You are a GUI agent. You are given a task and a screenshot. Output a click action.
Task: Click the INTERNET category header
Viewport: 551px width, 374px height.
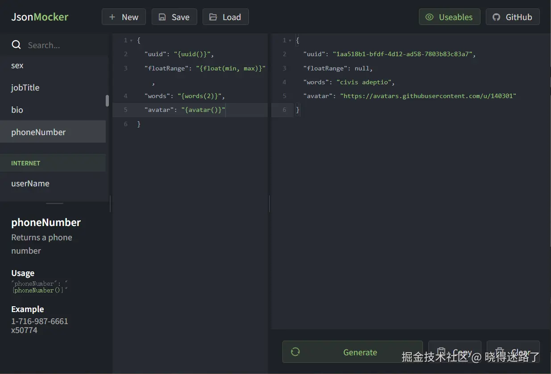click(53, 163)
